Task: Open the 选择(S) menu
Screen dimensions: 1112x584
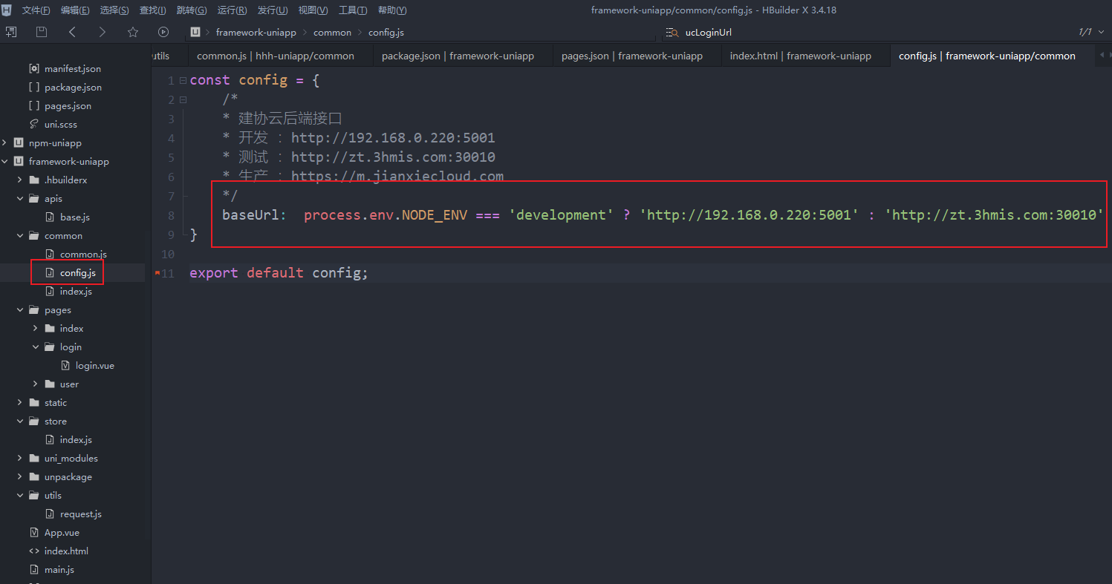Action: (114, 10)
